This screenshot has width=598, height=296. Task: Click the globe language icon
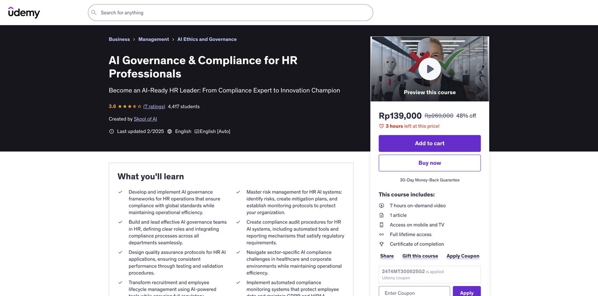pos(170,132)
